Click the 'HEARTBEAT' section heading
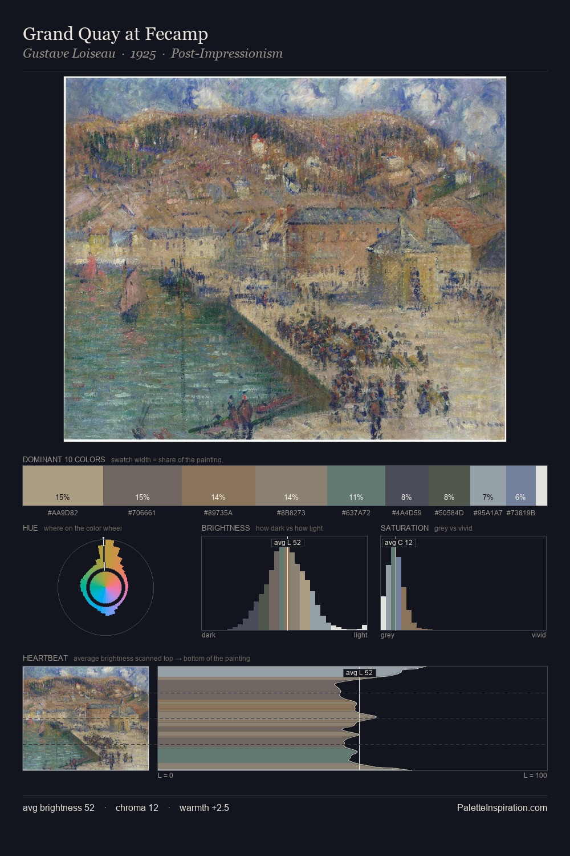 (45, 658)
